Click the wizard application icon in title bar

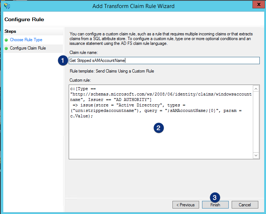point(7,6)
